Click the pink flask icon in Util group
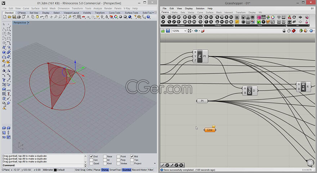The height and width of the screenshot is (173, 317). point(307,22)
